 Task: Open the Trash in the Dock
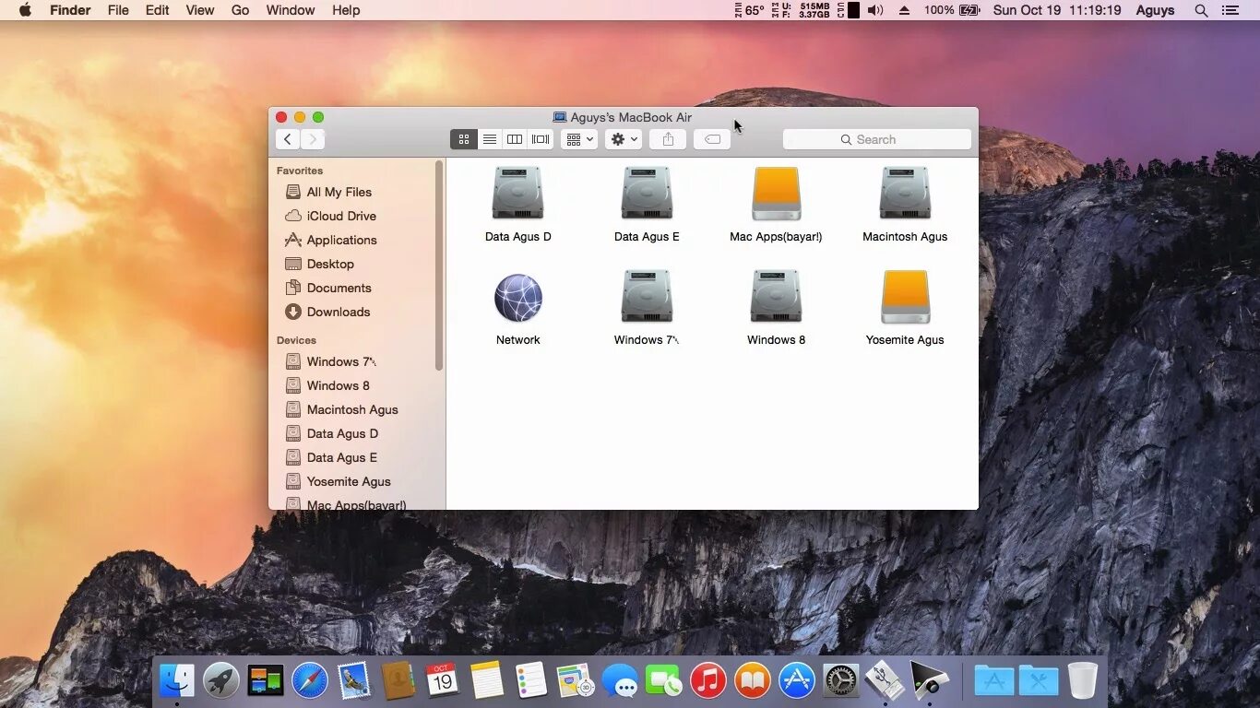(1083, 680)
